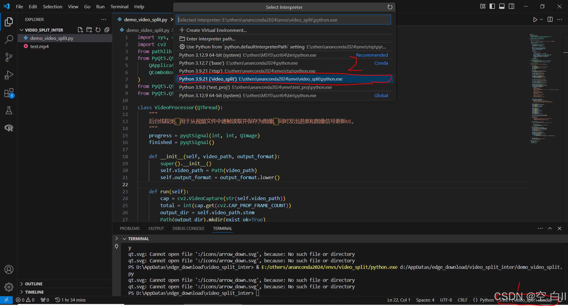Select Python 3.9.21 video_split interpreter

(x=284, y=79)
